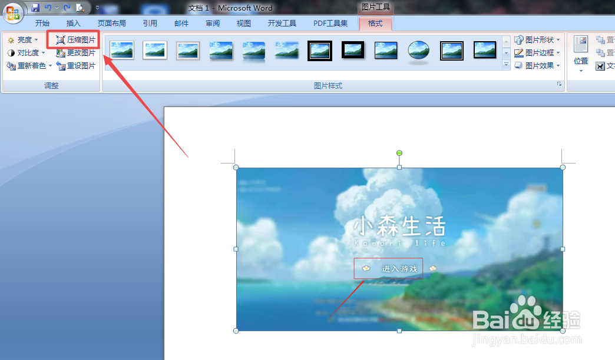Image resolution: width=615 pixels, height=360 pixels.
Task: Apply double black frame picture style
Action: 320,51
